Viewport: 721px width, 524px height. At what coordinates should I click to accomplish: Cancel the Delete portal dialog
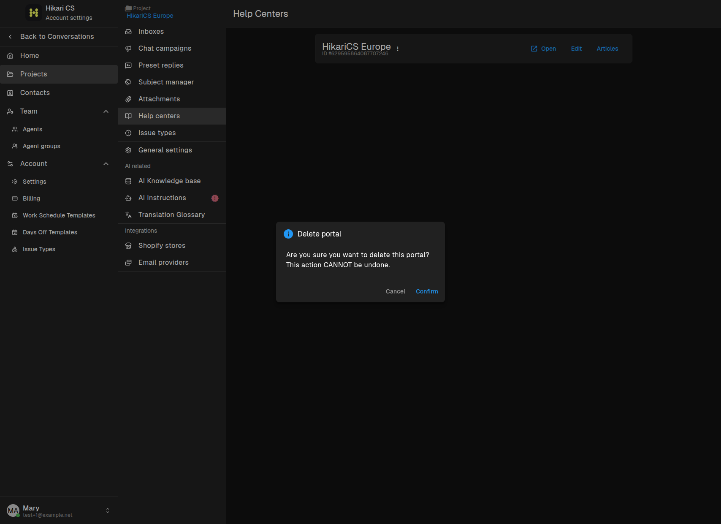[396, 291]
